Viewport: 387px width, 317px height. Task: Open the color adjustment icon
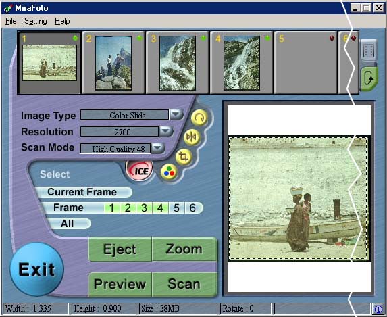[169, 172]
